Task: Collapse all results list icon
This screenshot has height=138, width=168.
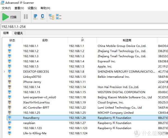Action: tap(59, 17)
